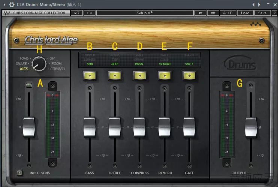Toggle the Gate mode arrow button
The height and width of the screenshot is (187, 278).
pyautogui.click(x=189, y=76)
